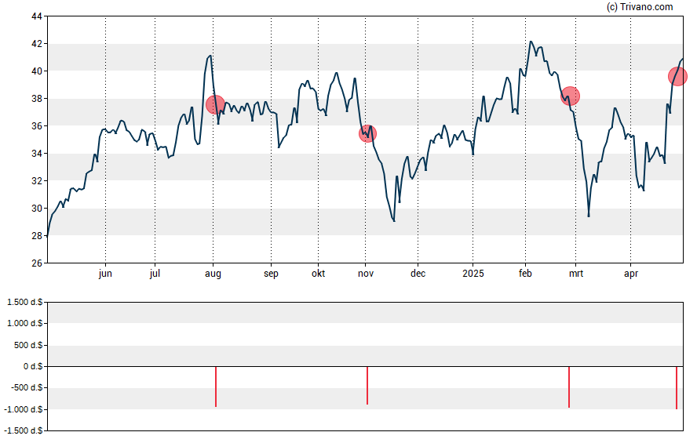Viewport: 697px width, 443px height.
Task: Click the '1.000 d.$' axis label
Action: pos(24,323)
